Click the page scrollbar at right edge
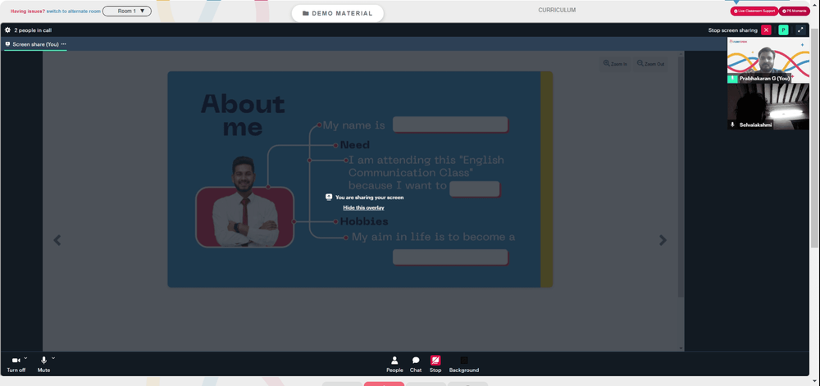820x386 pixels. [813, 136]
